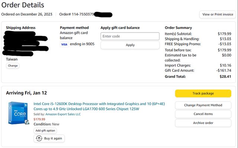
Task: Select Cancel items button
Action: tap(203, 114)
